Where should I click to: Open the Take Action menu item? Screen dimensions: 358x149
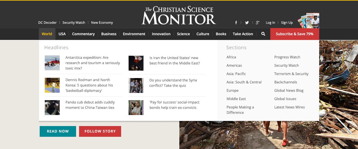coord(243,34)
